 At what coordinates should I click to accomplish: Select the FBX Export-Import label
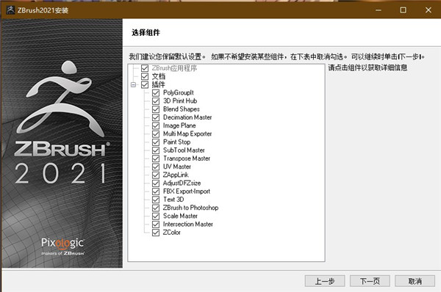187,191
